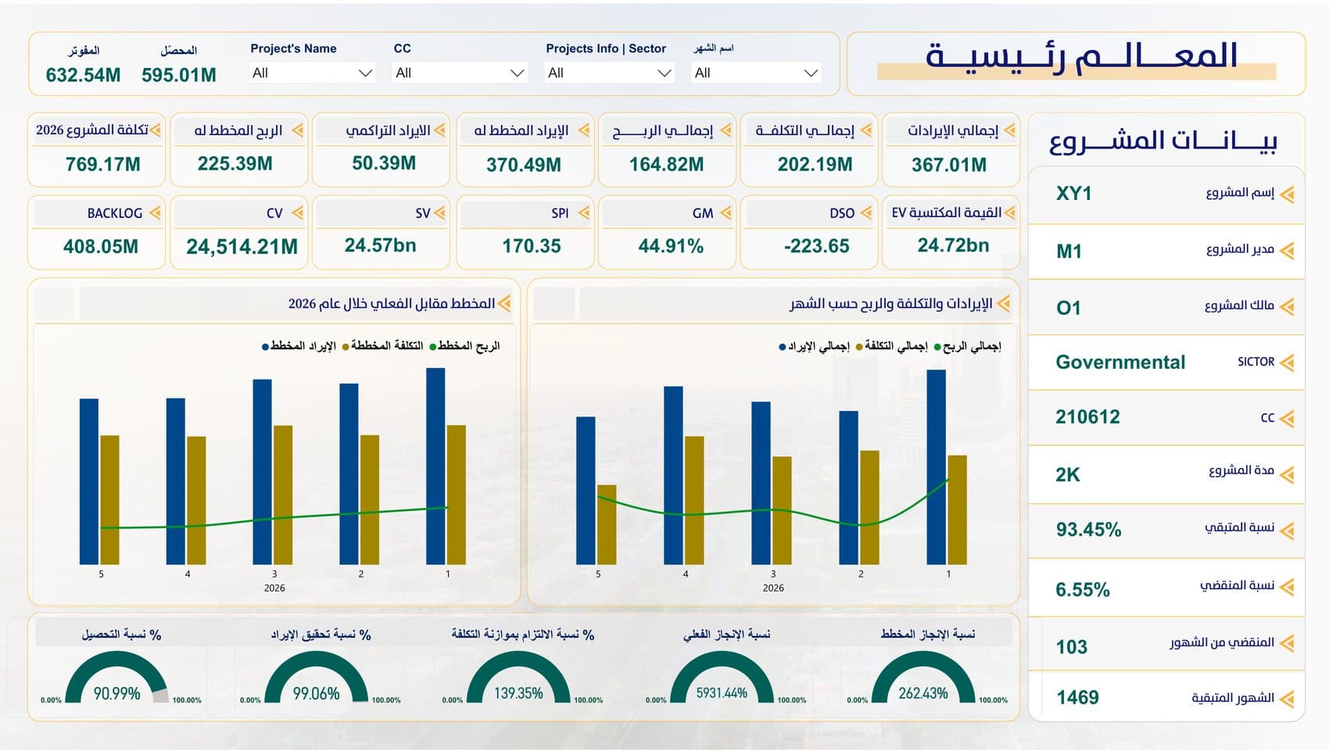The width and height of the screenshot is (1329, 754).
Task: Open the Projects Info | Sector dropdown
Action: tap(610, 73)
